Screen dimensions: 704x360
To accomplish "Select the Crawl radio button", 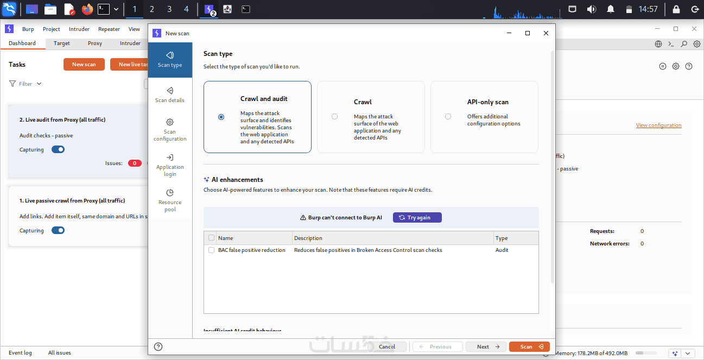I will point(334,117).
